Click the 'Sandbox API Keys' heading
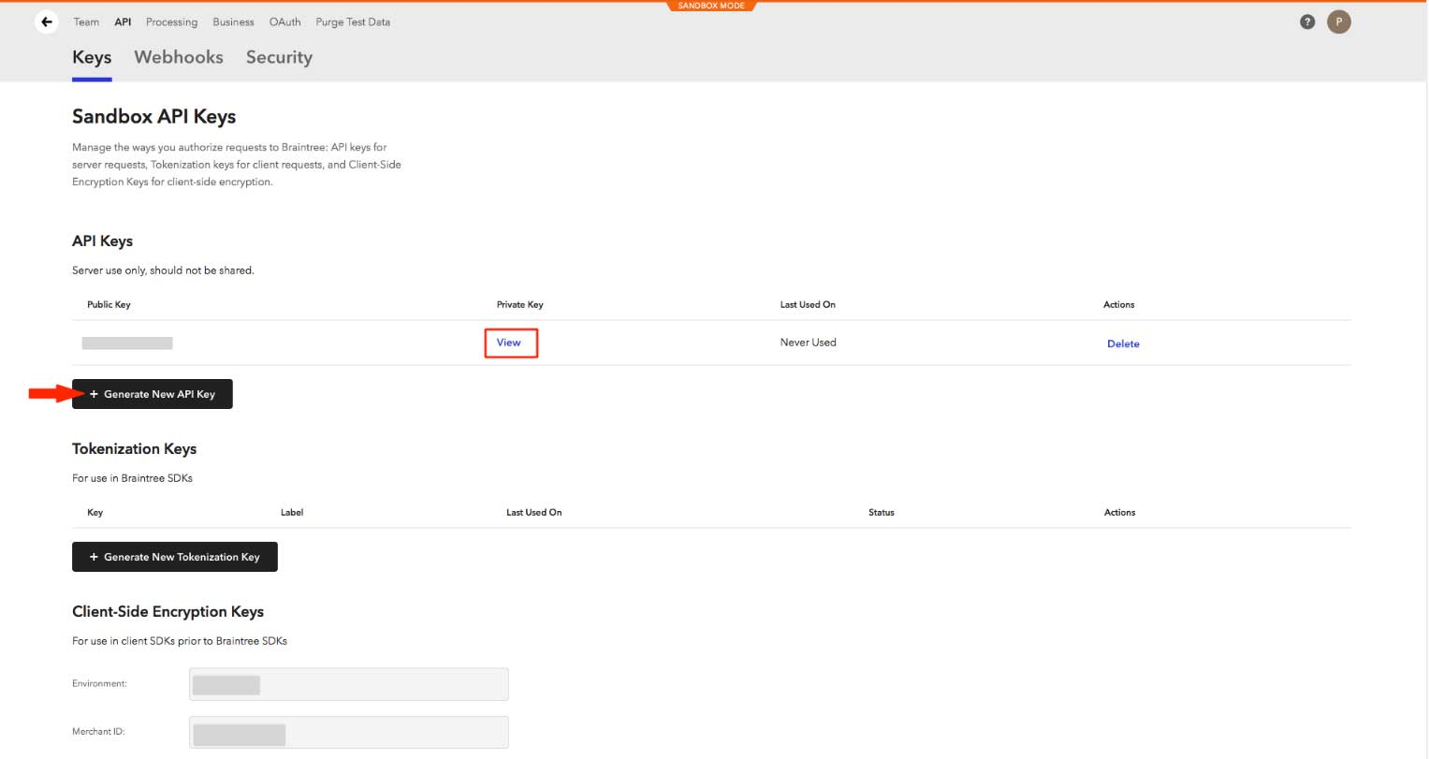 [x=154, y=117]
